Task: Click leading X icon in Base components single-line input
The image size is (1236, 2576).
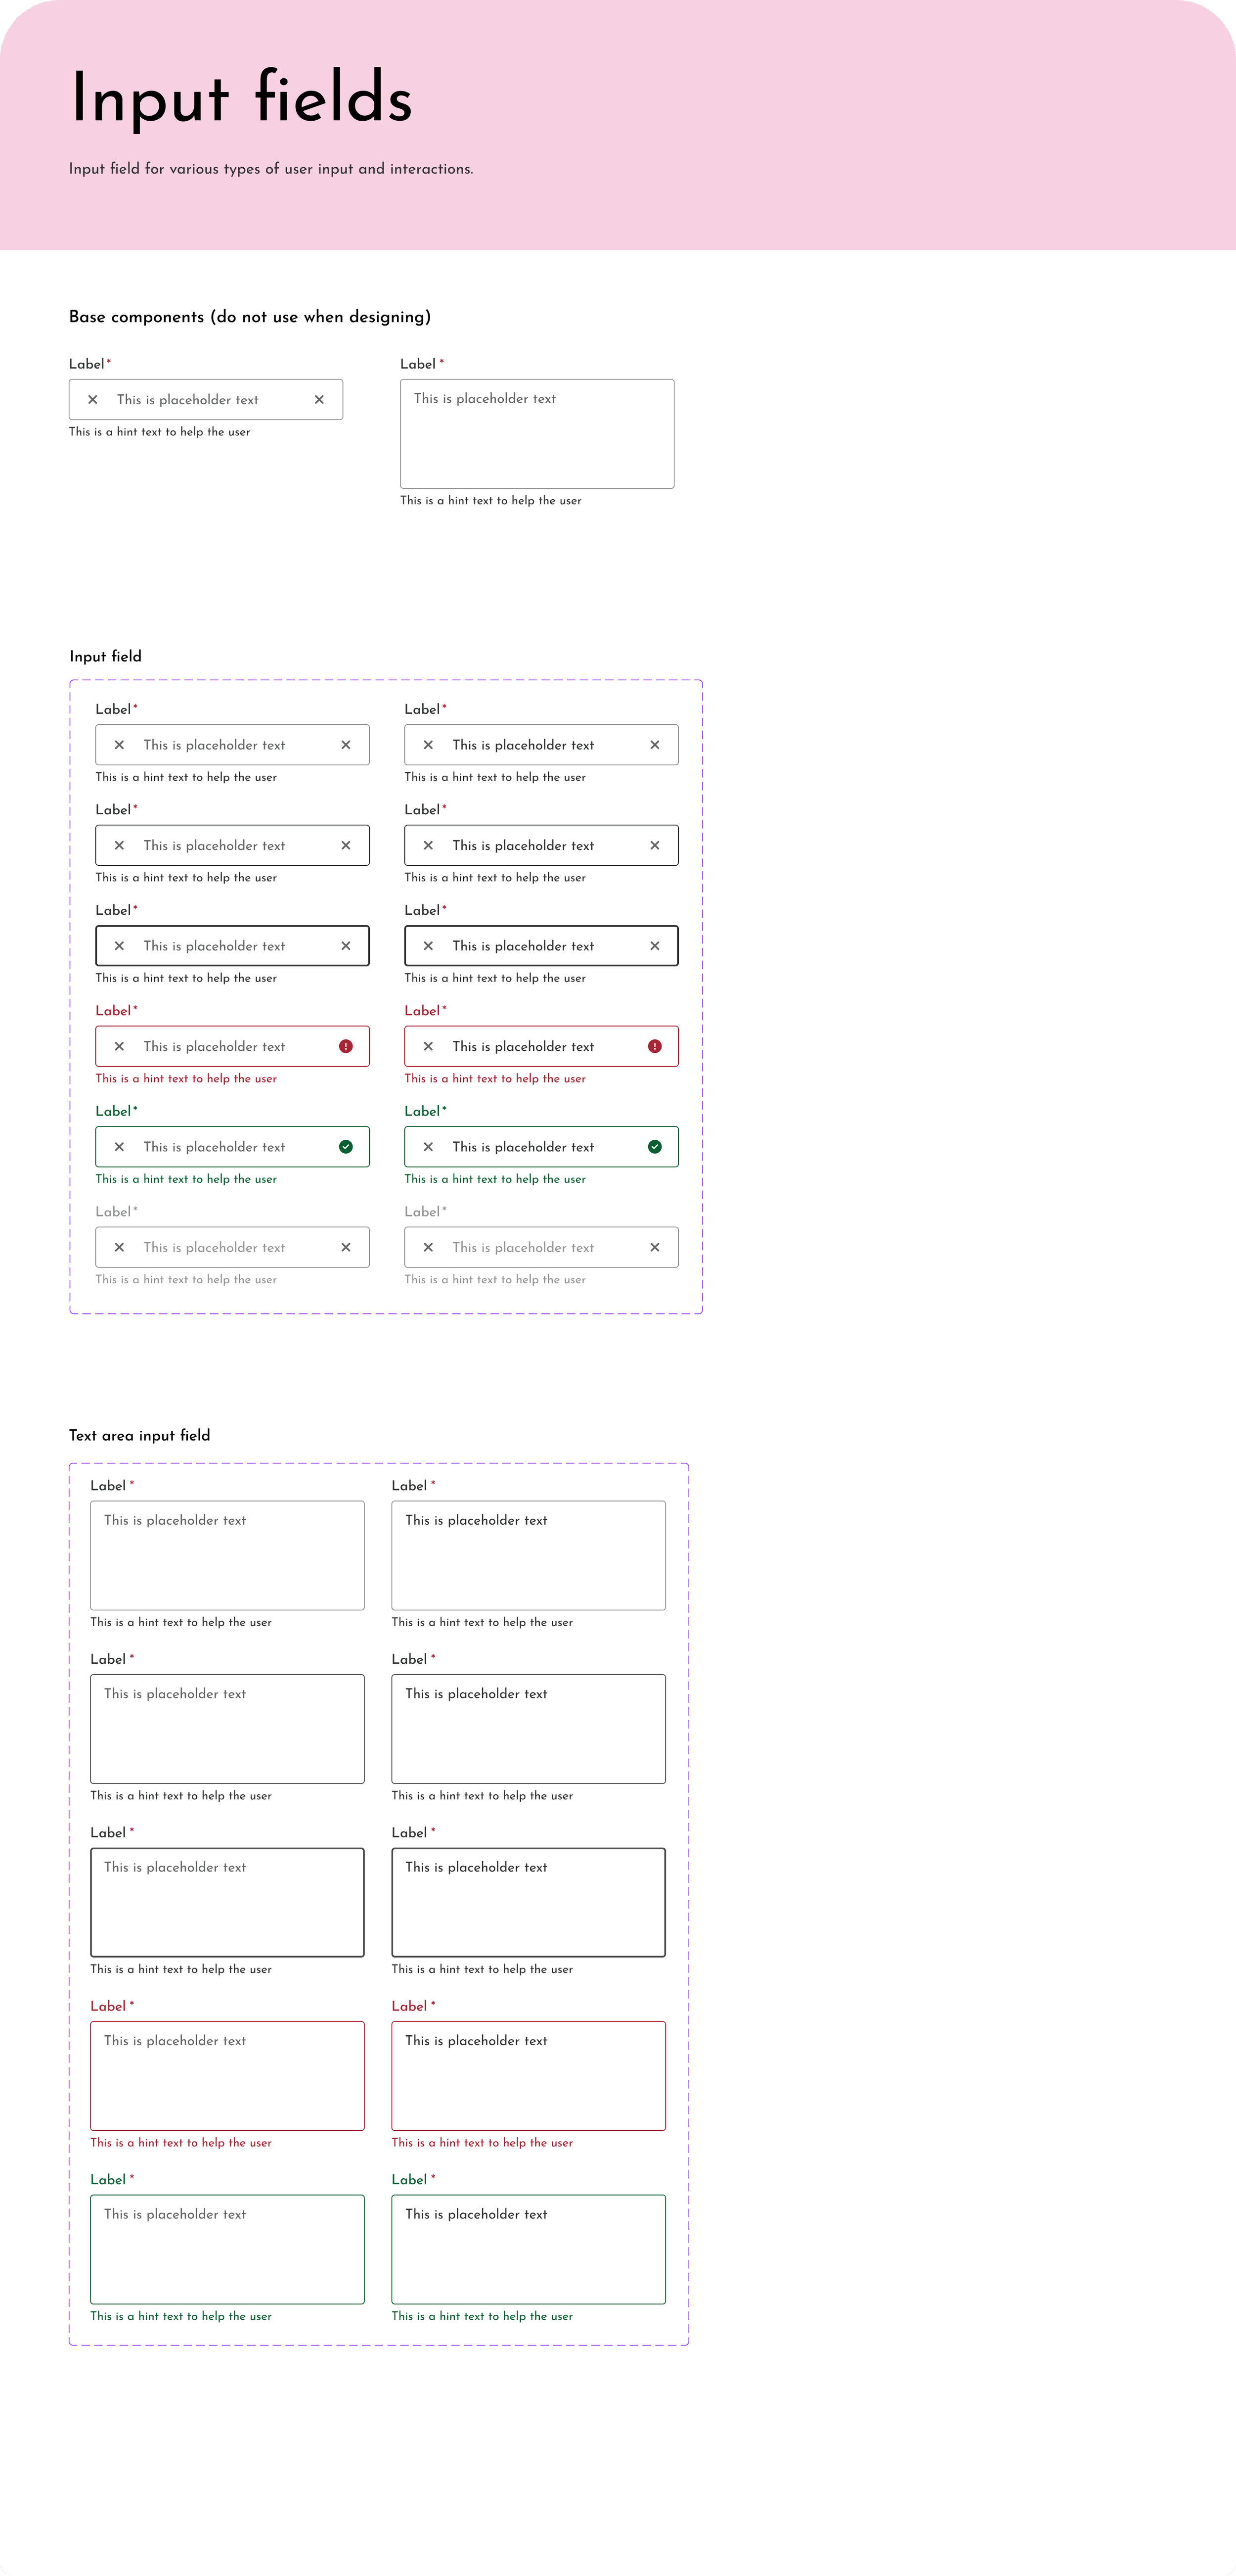Action: [x=93, y=399]
